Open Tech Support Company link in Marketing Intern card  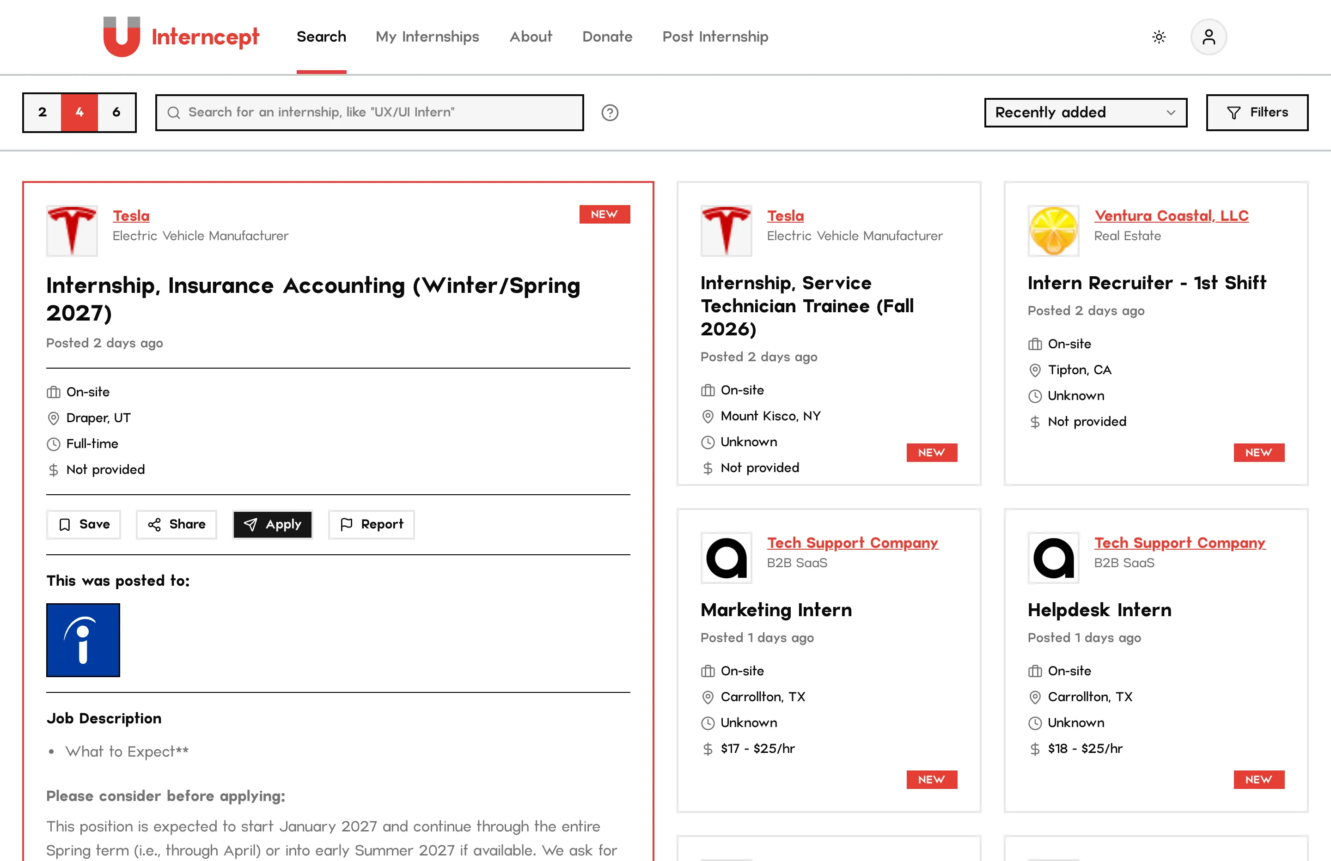(852, 543)
